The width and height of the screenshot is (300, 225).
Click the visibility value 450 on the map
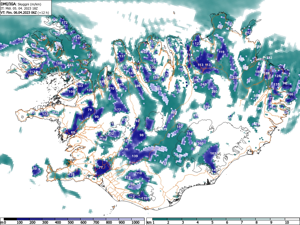click(x=43, y=38)
